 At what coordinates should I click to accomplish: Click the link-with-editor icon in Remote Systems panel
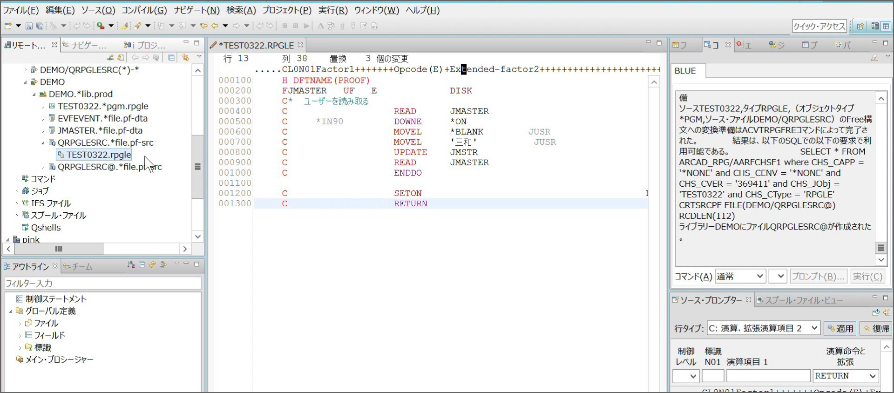185,58
